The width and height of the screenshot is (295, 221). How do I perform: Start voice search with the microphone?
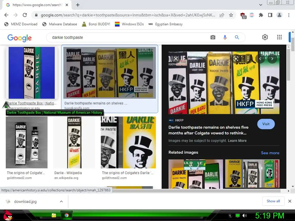point(225,37)
